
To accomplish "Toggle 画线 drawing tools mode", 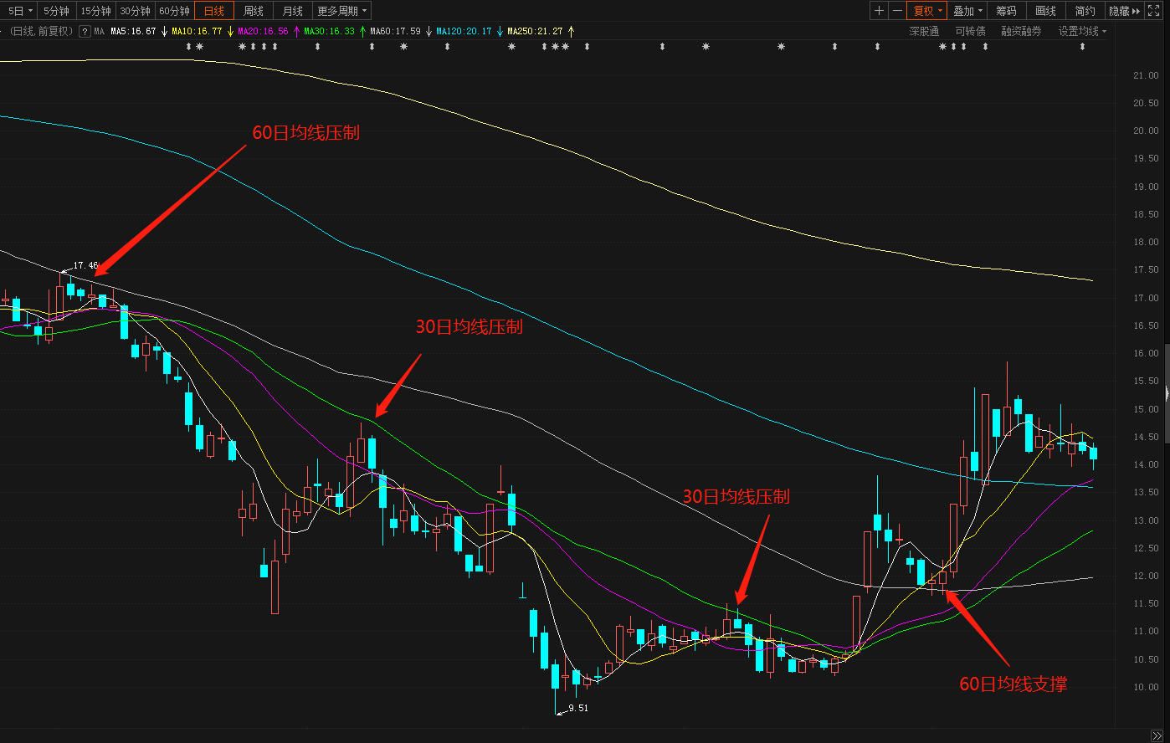I will click(1045, 11).
